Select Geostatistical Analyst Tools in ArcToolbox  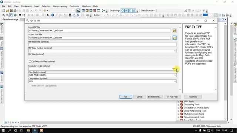(x=196, y=108)
